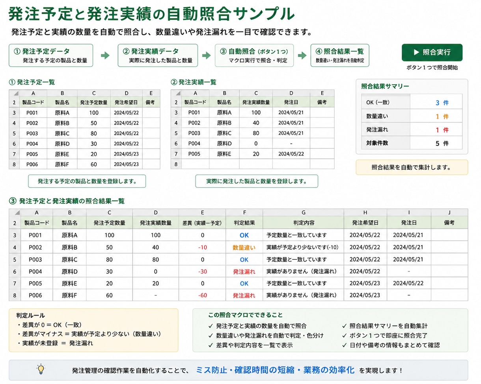481x384 pixels.
Task: Select quantity 40 for P002 in 発注実績一覧
Action: click(256, 123)
